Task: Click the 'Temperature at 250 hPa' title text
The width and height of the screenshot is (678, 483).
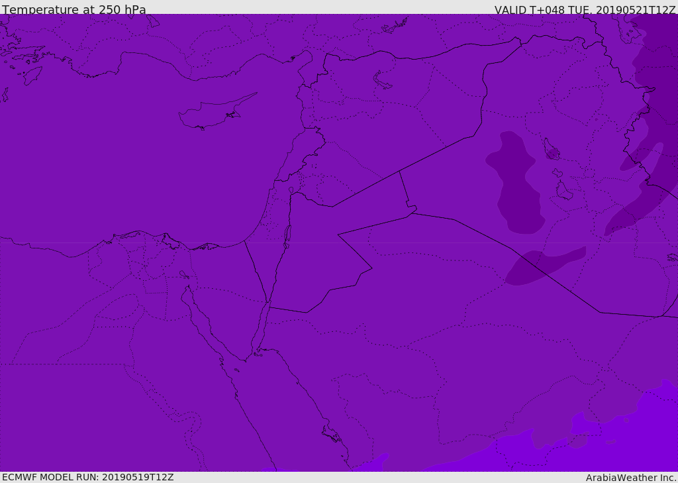Action: click(x=74, y=9)
